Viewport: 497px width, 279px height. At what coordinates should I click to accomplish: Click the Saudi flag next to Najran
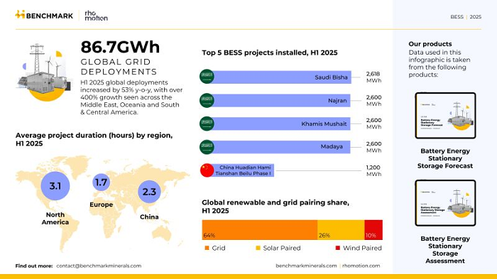click(x=207, y=100)
